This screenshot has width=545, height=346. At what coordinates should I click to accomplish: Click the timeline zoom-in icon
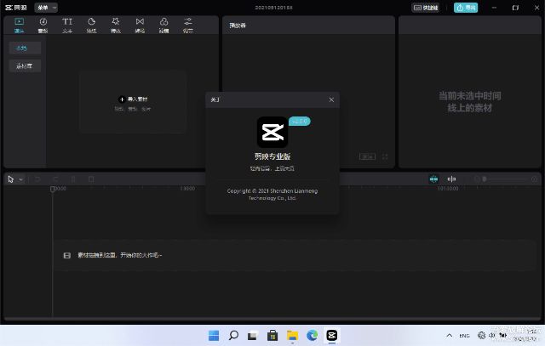click(x=534, y=179)
